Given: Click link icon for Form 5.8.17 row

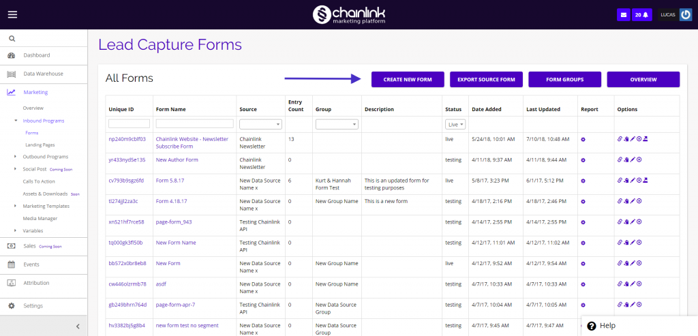Looking at the screenshot, I should [620, 180].
